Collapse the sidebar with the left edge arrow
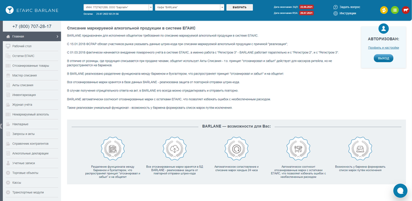Image resolution: width=412 pixels, height=201 pixels. click(x=1, y=126)
